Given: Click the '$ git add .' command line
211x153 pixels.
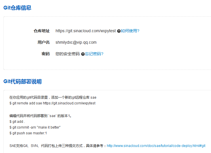Looking at the screenshot, I should pyautogui.click(x=17, y=122).
